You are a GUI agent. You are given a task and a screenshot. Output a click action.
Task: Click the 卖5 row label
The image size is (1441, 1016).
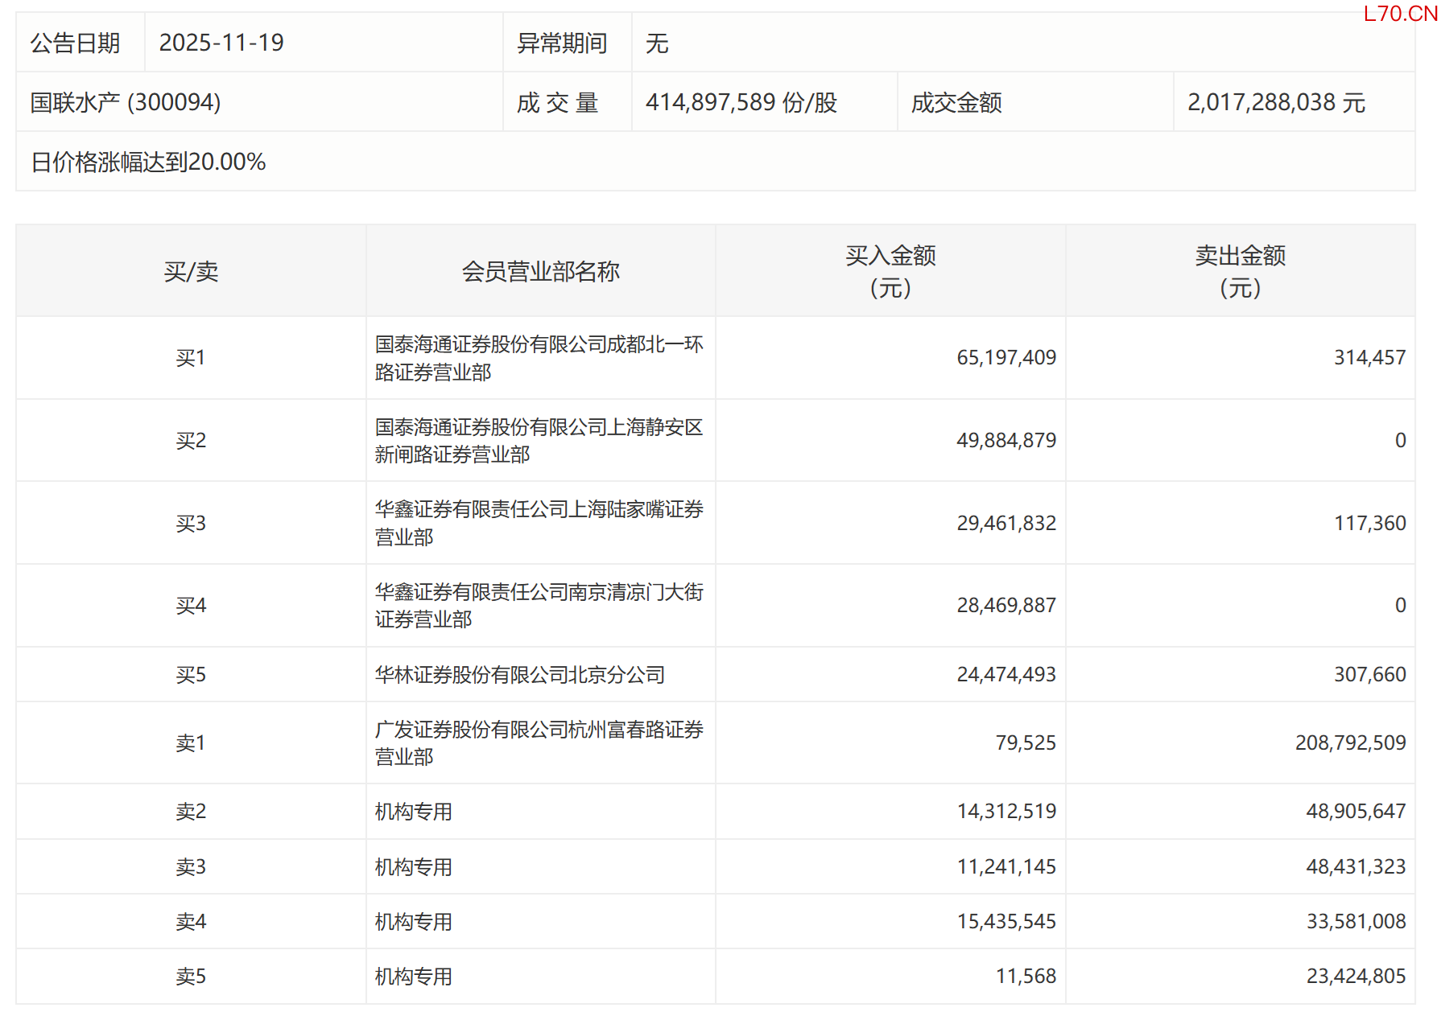191,977
